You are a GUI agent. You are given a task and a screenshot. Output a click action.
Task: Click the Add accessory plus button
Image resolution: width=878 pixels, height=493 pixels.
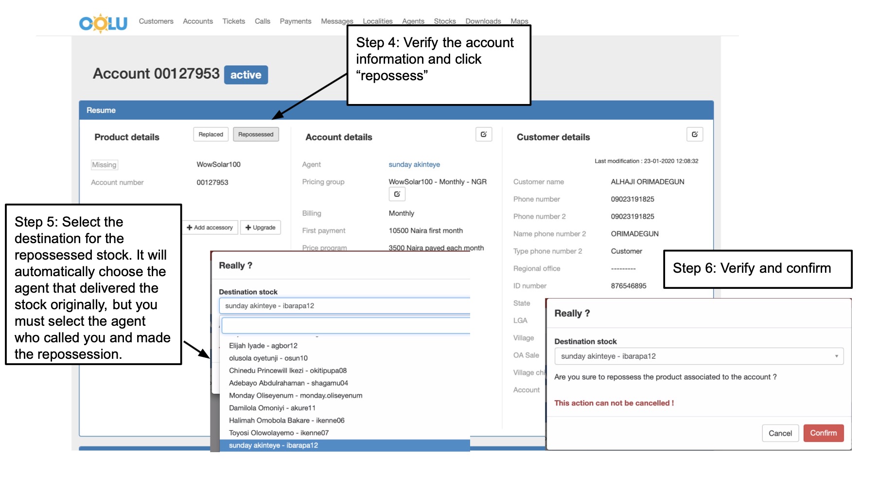(210, 228)
